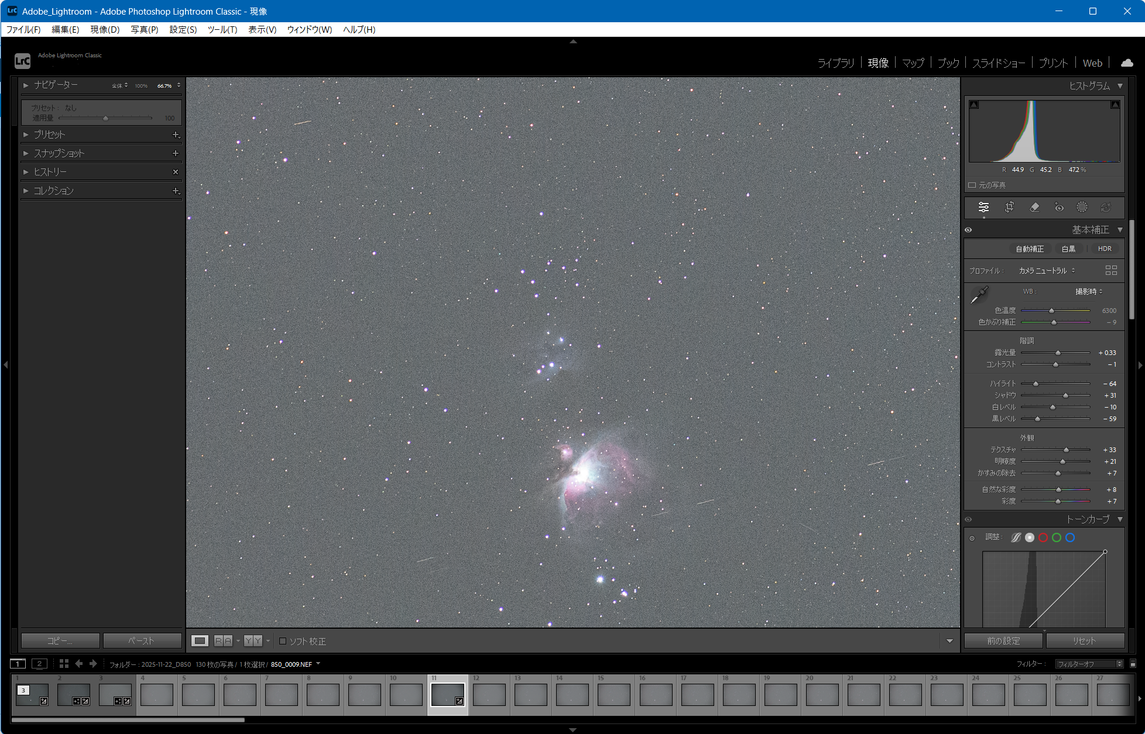
Task: Open the WB 撮影時 dropdown
Action: (x=1089, y=291)
